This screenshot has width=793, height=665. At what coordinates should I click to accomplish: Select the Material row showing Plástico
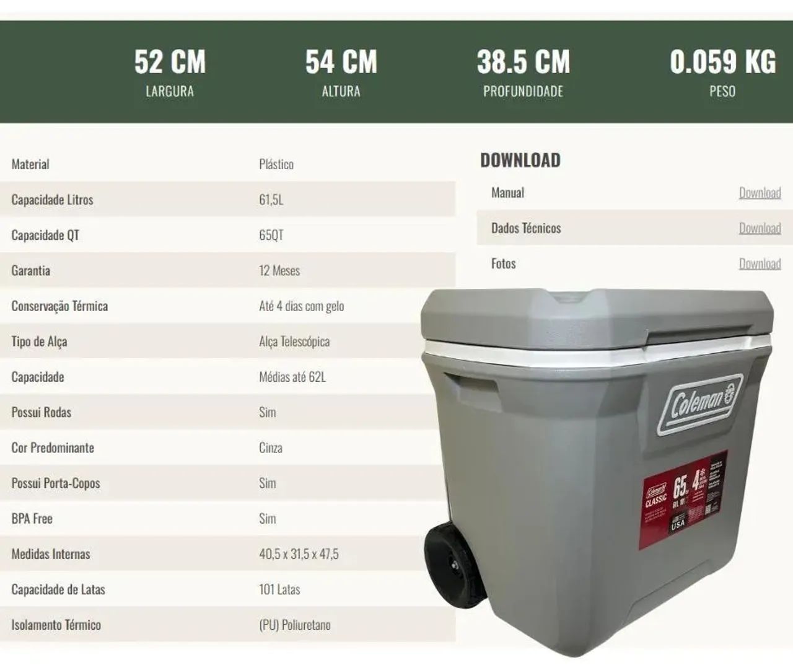(x=186, y=164)
